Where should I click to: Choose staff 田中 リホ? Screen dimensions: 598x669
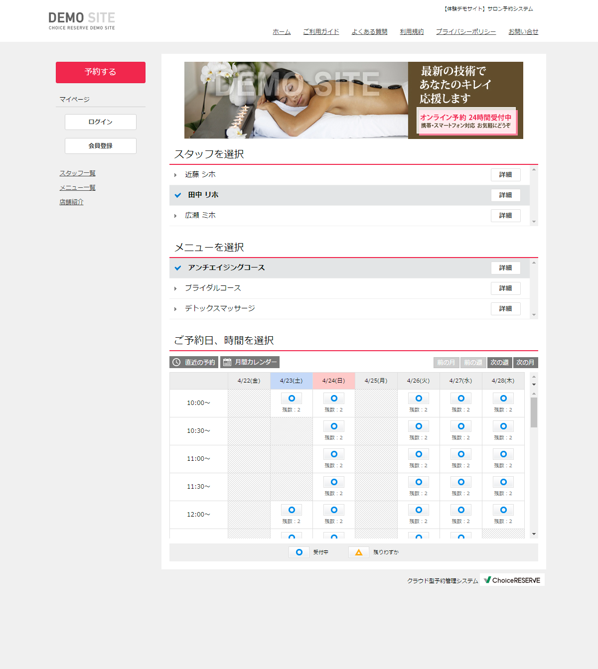[x=349, y=195]
